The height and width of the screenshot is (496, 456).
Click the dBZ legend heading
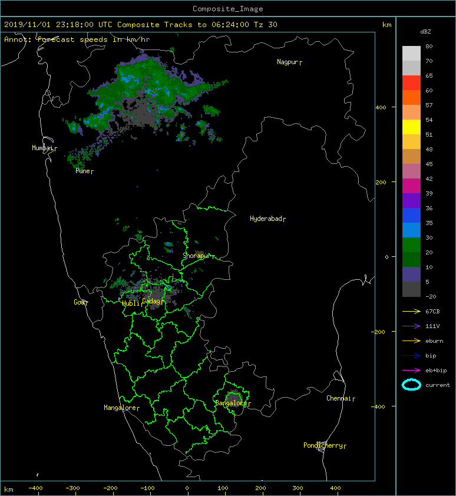(425, 32)
